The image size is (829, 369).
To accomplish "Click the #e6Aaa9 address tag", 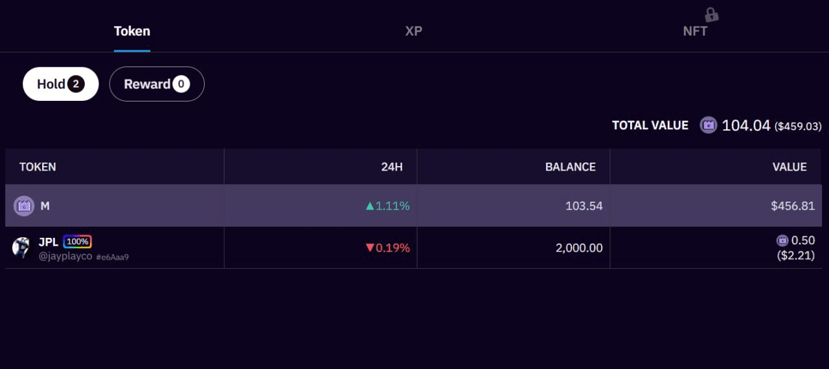I will (x=113, y=257).
